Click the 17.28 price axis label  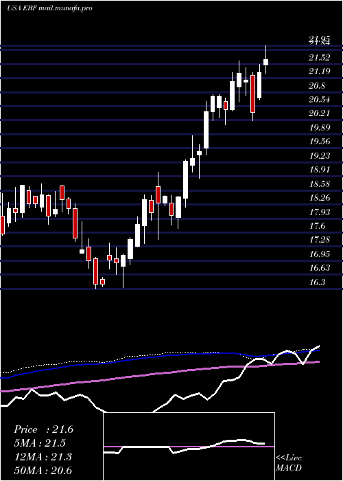[320, 240]
